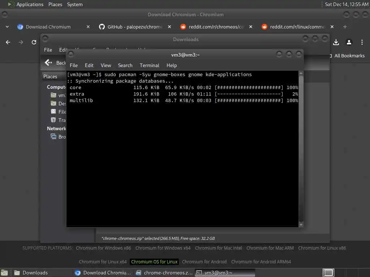This screenshot has width=370, height=277.
Task: Switch to vm3@vm3 terminal in taskbar
Action: coord(225,273)
